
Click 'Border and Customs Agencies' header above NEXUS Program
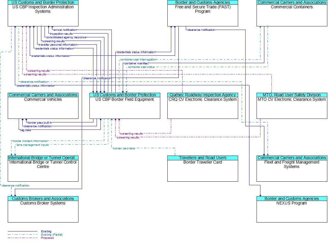(292, 199)
